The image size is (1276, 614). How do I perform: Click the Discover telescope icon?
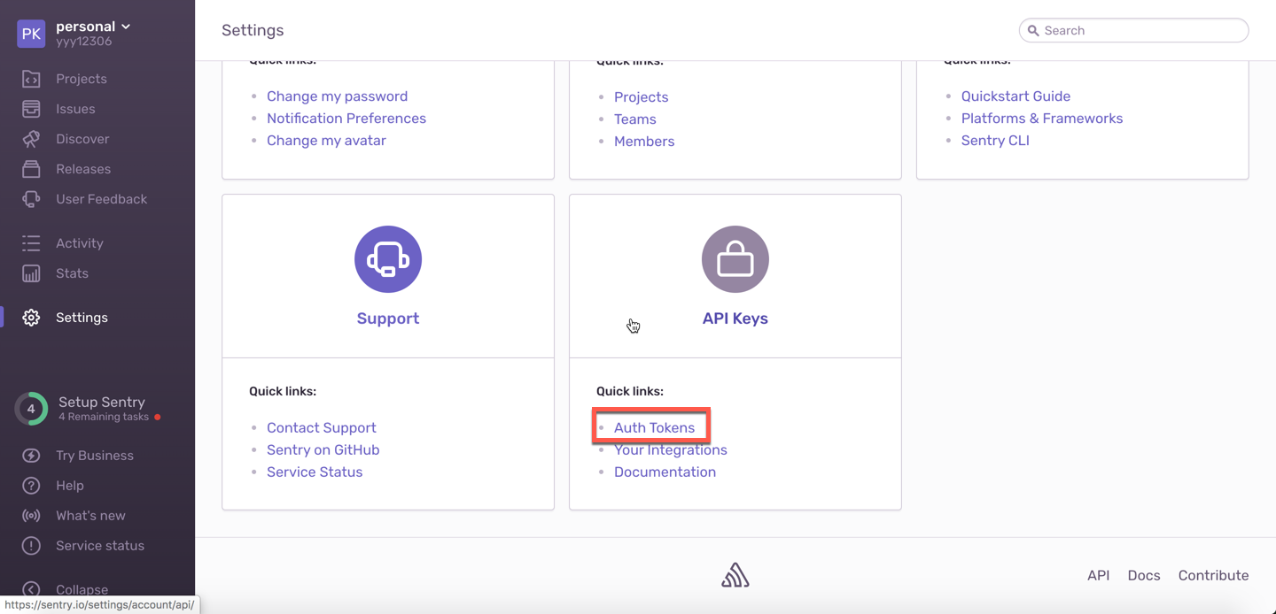coord(31,139)
